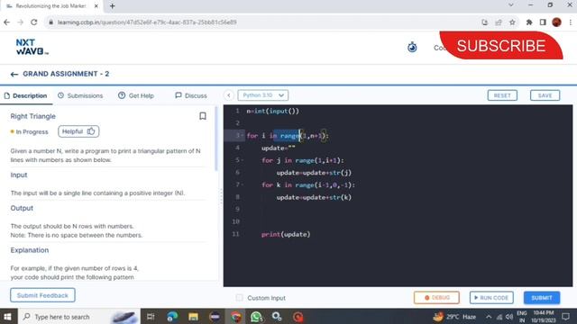Click the RESET button

[x=502, y=95]
